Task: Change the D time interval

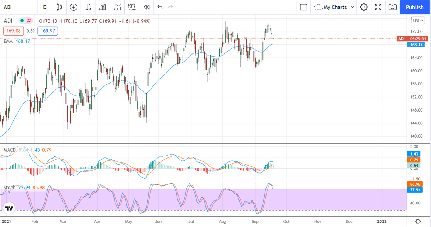Action: (x=45, y=7)
